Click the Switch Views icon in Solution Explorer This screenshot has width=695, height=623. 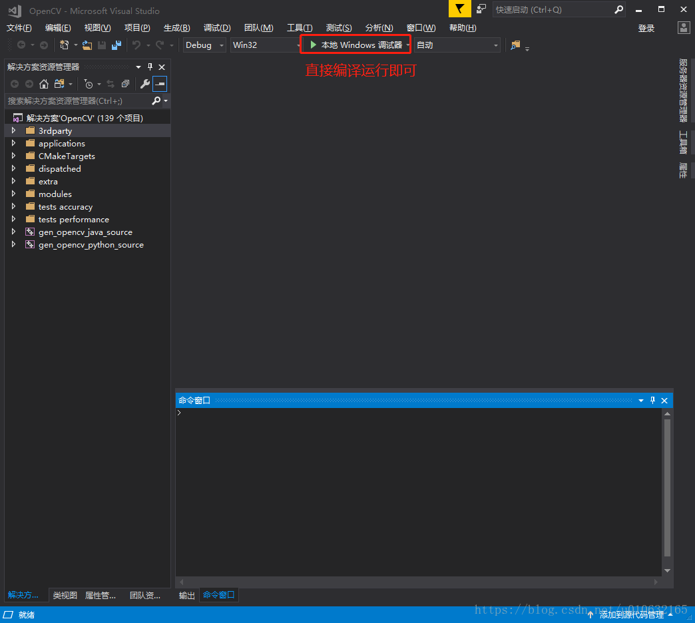59,84
